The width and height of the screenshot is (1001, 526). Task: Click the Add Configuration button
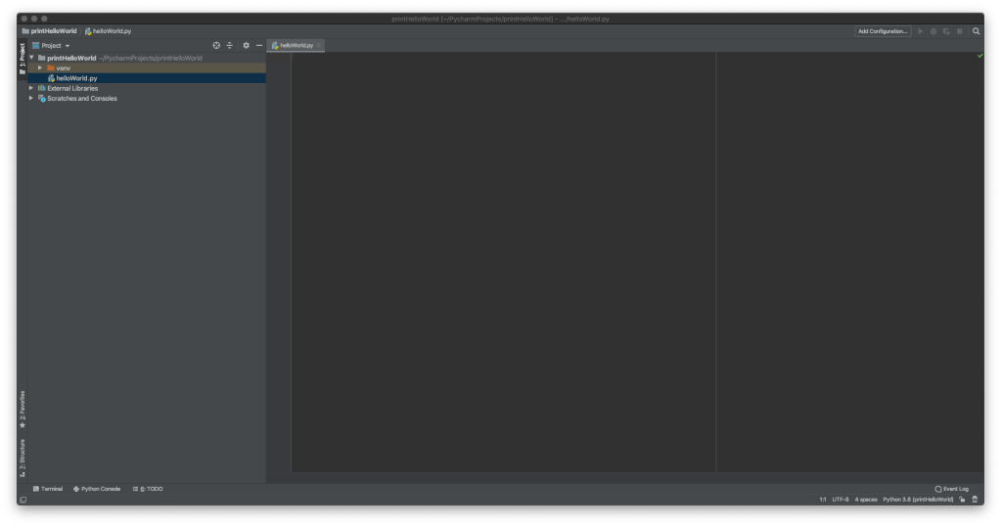[x=883, y=31]
